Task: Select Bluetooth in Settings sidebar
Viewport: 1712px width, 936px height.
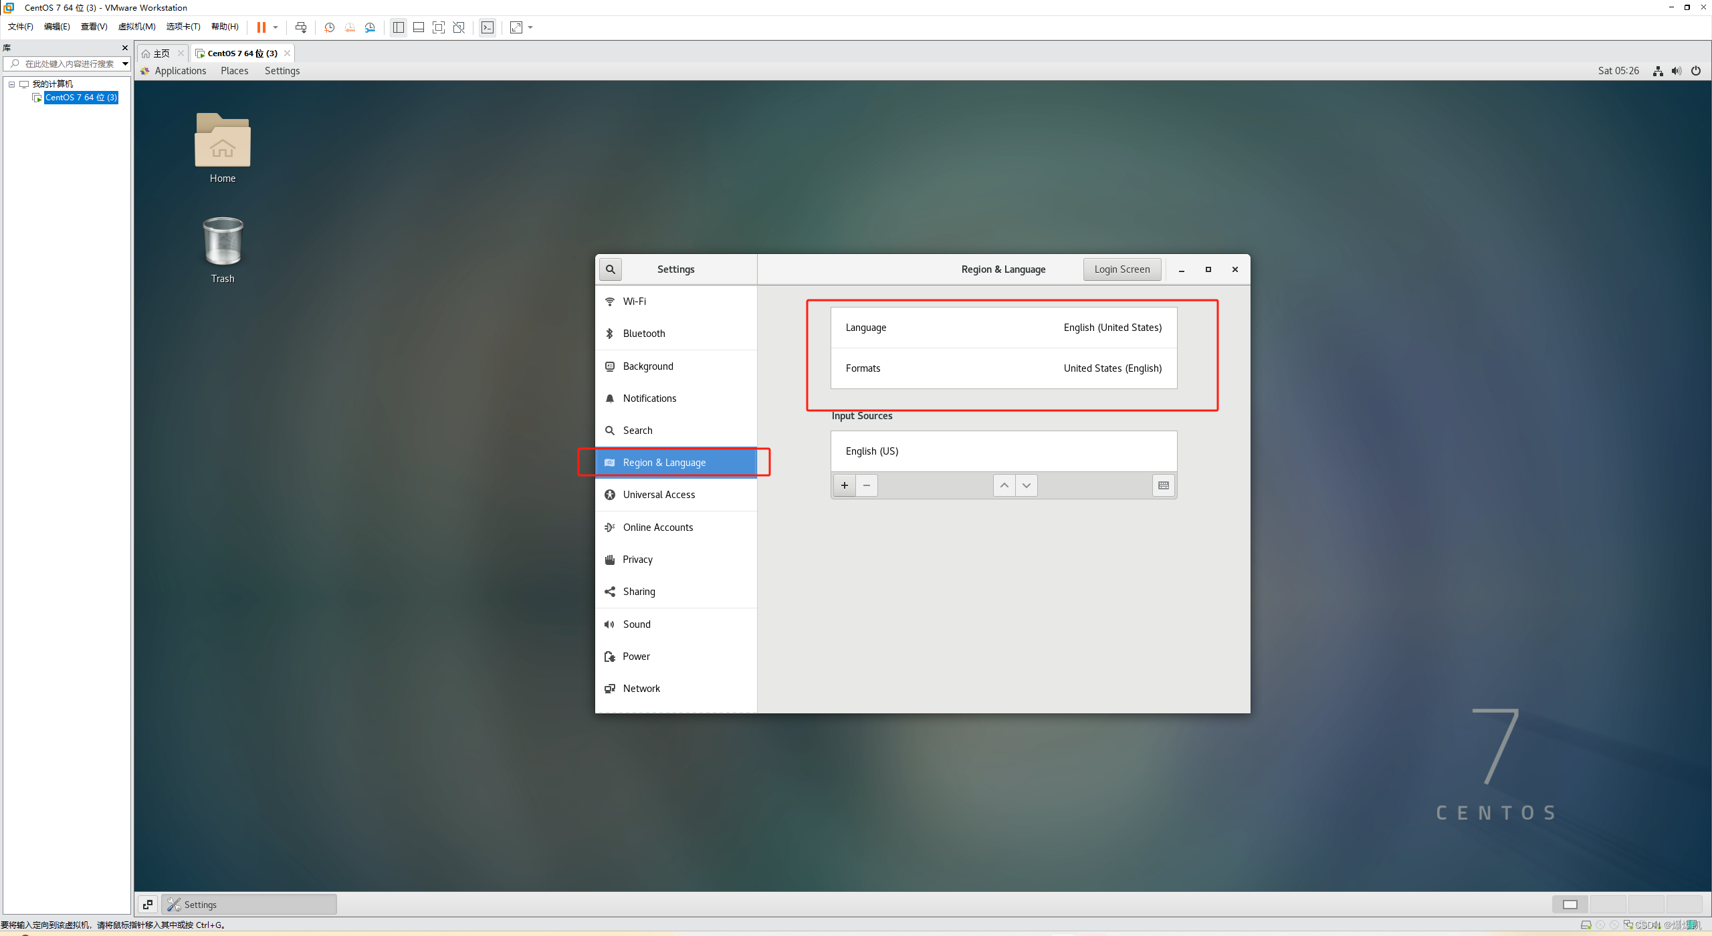Action: 676,334
